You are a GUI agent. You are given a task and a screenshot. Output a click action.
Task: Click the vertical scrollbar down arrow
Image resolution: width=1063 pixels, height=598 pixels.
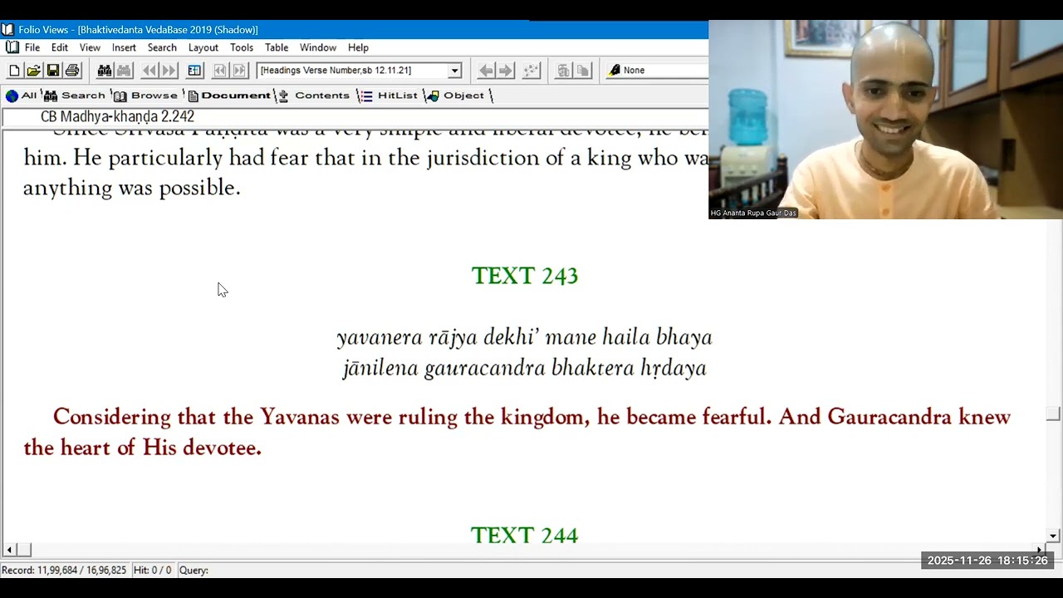click(x=1053, y=537)
